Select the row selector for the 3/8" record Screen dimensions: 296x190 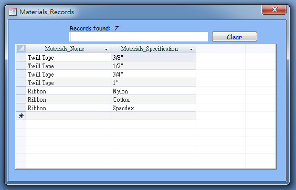(21, 57)
